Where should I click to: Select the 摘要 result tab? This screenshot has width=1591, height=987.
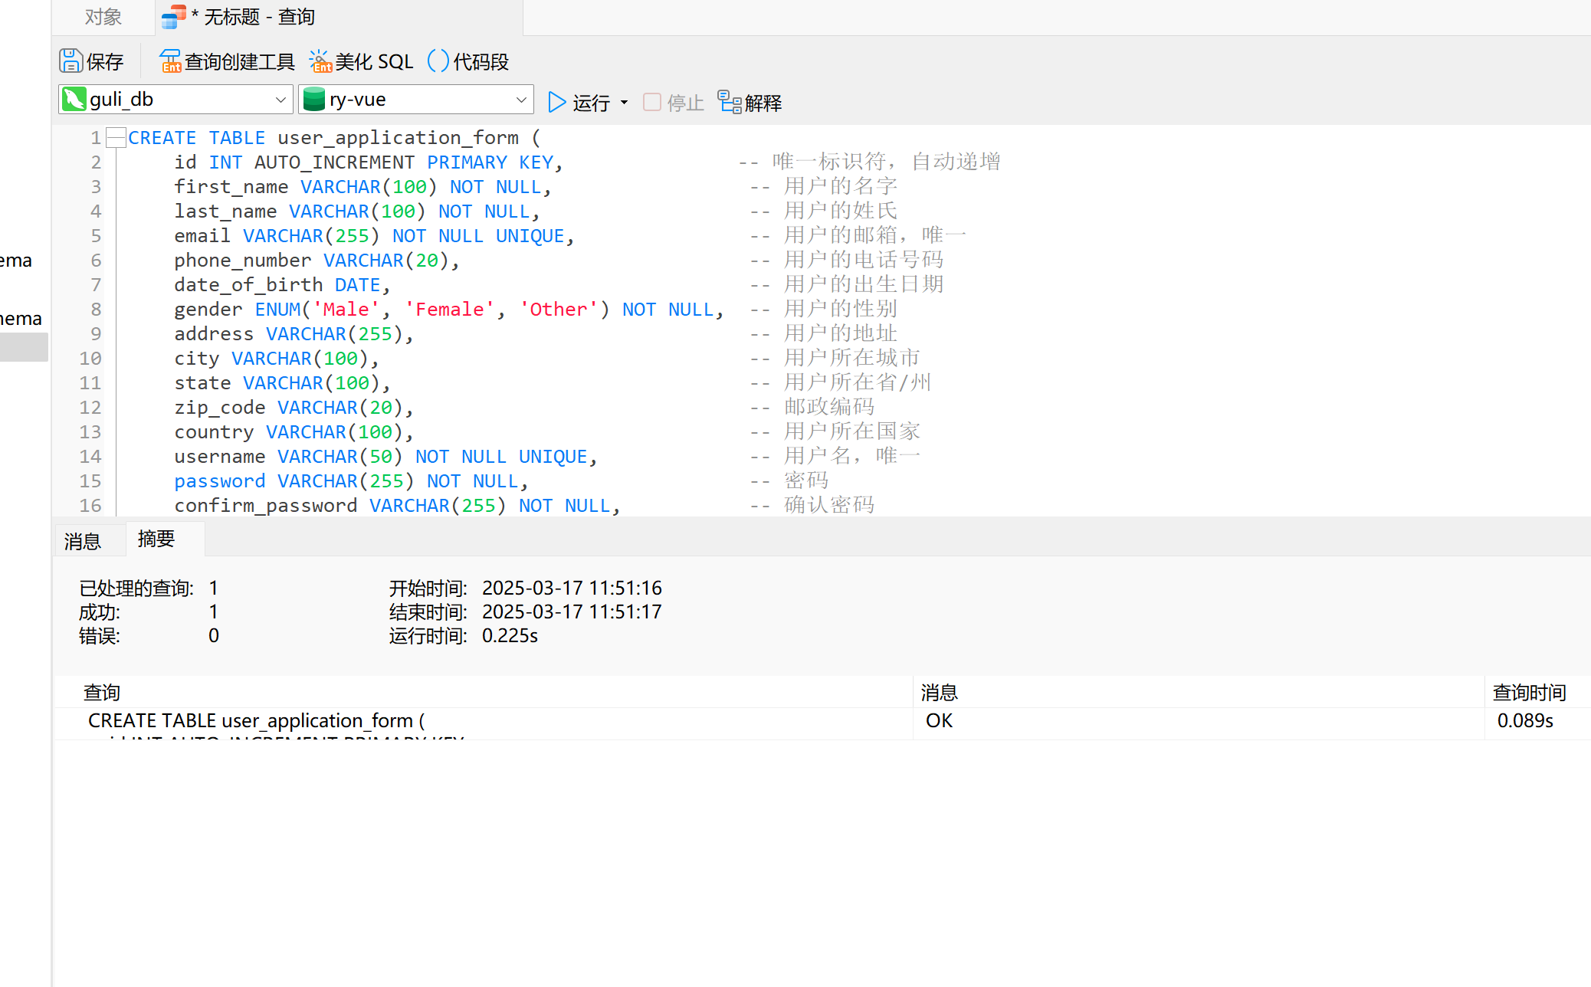[156, 539]
